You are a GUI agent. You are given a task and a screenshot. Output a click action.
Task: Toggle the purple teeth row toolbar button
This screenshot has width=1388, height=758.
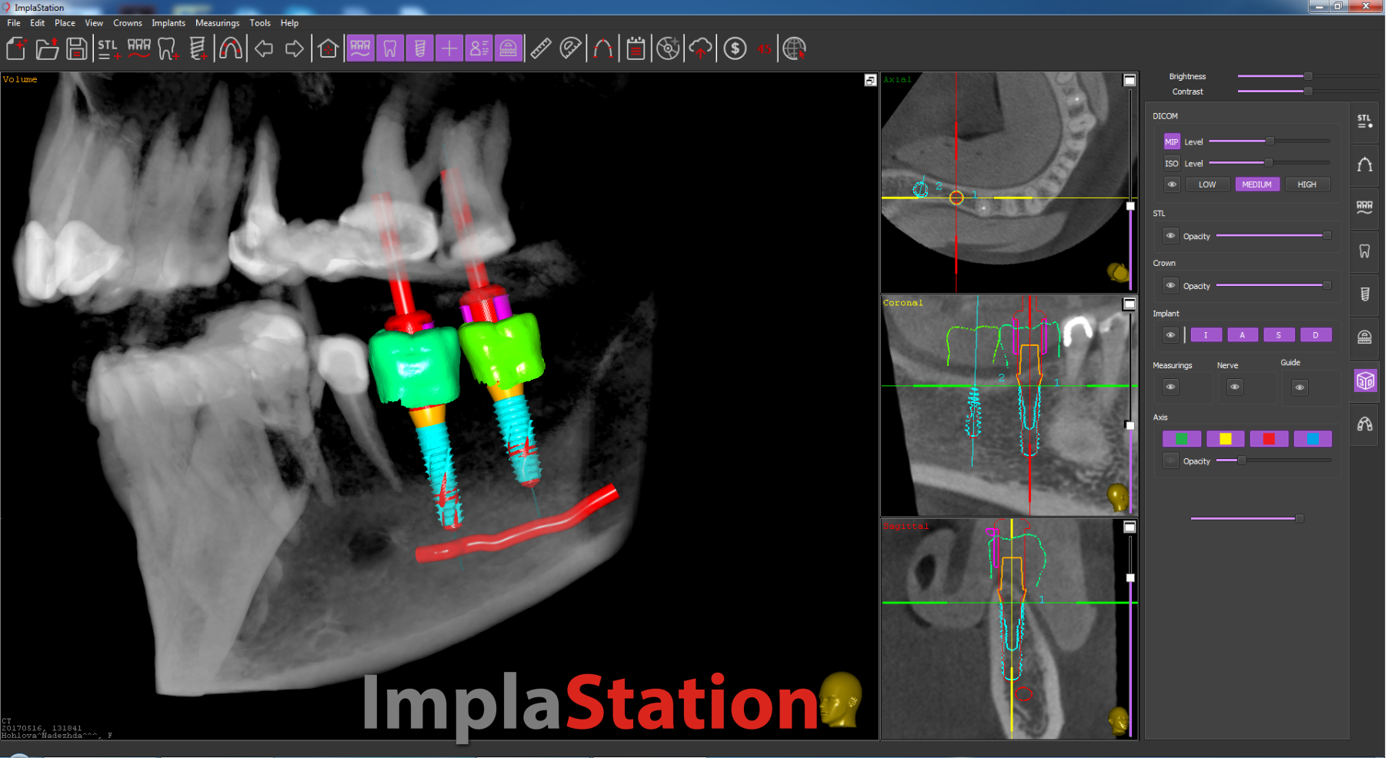(x=360, y=48)
